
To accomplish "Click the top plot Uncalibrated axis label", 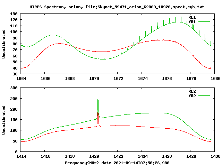I will click(x=3, y=44).
